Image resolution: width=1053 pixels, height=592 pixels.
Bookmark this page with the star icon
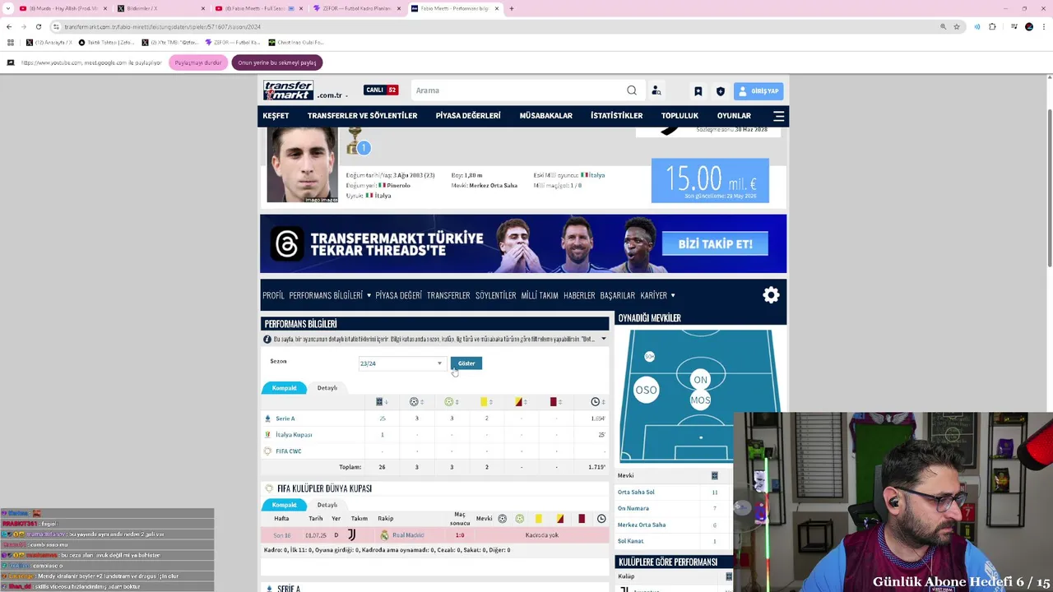tap(957, 26)
